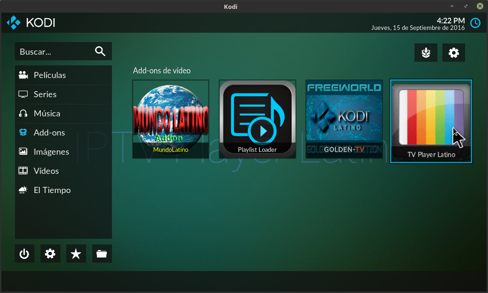Screen dimensions: 488x293
Task: Launch the Playlist Loader add-on
Action: click(x=258, y=119)
